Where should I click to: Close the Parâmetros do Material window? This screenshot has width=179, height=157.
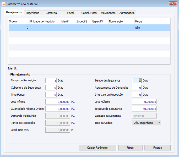173,4
